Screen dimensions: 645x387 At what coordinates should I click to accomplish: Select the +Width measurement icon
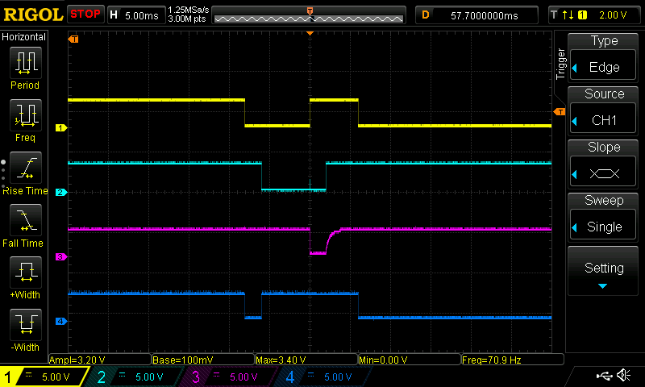click(x=26, y=273)
